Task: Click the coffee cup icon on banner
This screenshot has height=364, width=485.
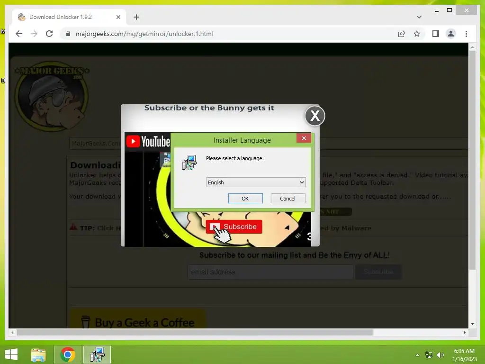Action: (86, 322)
